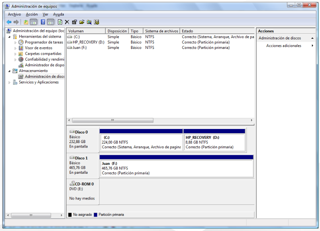Click the Administrador de dispositivos icon
Screen dimensions: 320x231
[21, 65]
